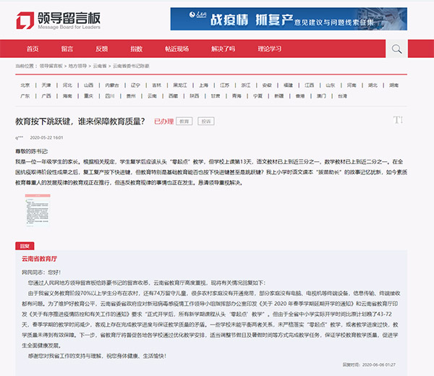Select the 贵州 region link
The height and width of the screenshot is (376, 434).
click(131, 96)
